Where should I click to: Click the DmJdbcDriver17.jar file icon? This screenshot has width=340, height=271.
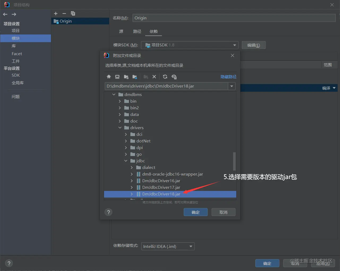pyautogui.click(x=139, y=187)
